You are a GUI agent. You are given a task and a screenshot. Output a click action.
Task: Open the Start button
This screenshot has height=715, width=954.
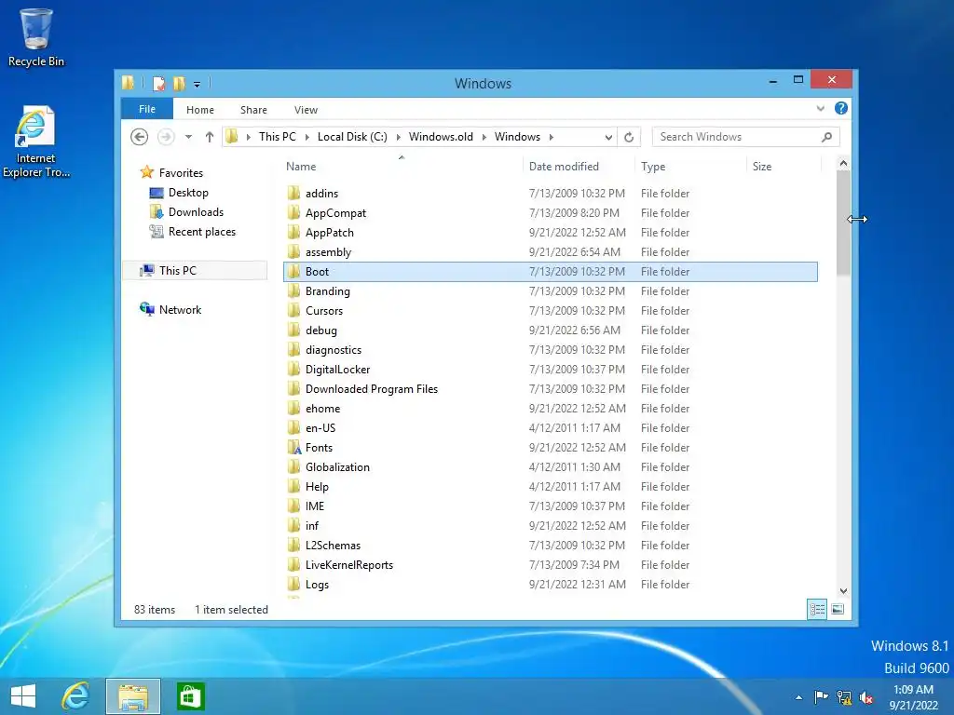coord(23,696)
